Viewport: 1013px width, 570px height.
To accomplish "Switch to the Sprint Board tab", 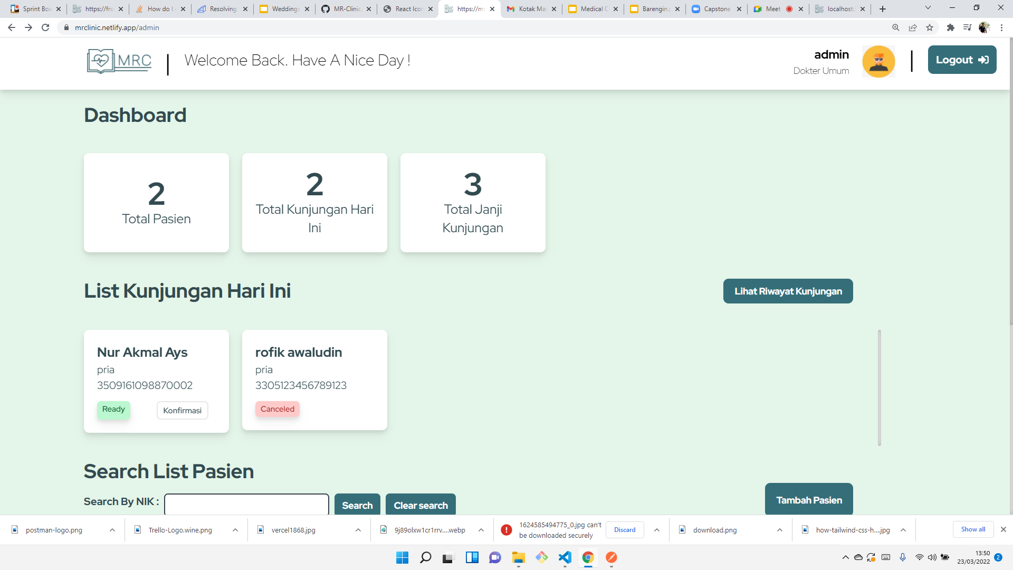I will tap(34, 9).
